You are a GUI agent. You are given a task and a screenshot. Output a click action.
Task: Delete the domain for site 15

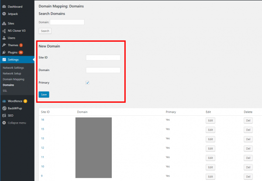point(248,130)
